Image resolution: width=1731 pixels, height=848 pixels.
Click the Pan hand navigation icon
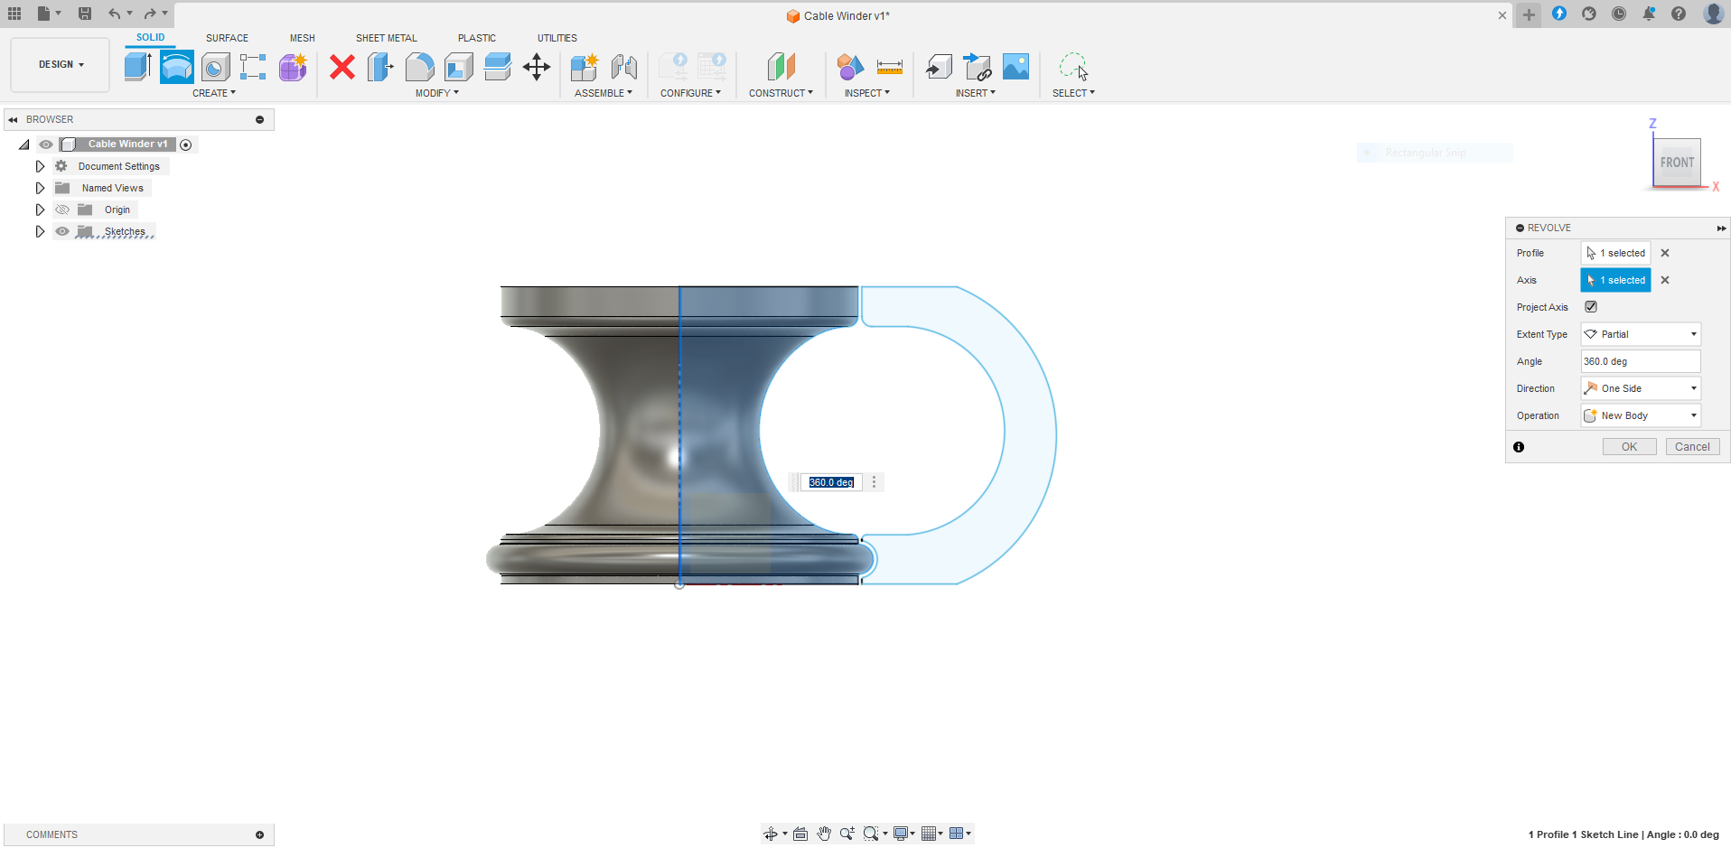coord(824,834)
